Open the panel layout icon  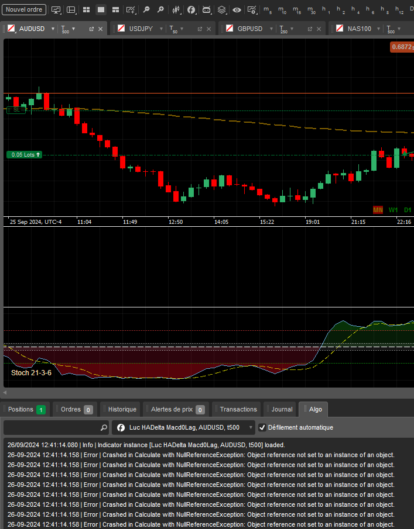pos(71,10)
